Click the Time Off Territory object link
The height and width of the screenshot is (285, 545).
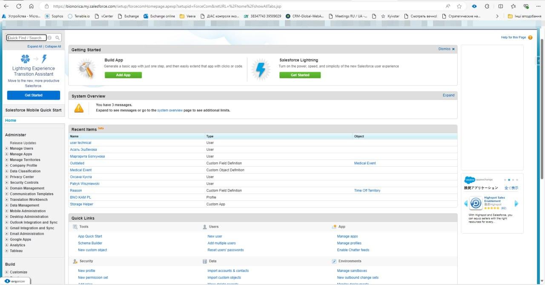(367, 191)
